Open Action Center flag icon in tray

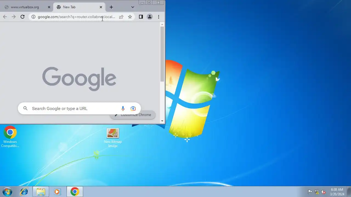(x=310, y=192)
